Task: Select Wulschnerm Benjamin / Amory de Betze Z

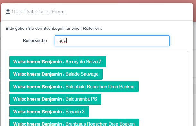Action: point(57,62)
